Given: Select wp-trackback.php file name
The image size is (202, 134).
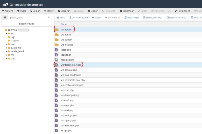Looking at the screenshot, I should (x=70, y=125).
